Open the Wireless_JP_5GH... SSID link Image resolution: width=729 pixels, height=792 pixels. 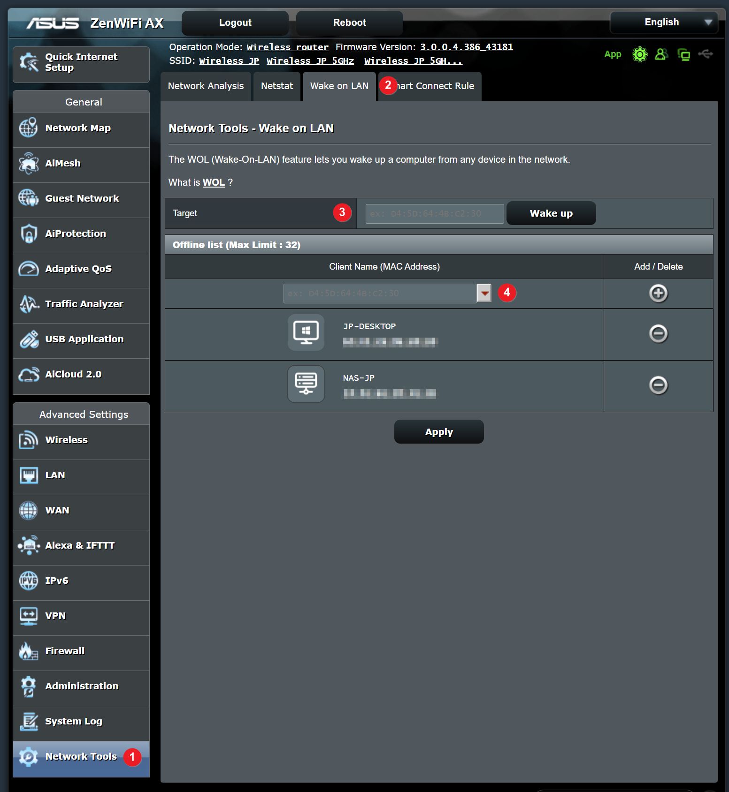click(413, 60)
